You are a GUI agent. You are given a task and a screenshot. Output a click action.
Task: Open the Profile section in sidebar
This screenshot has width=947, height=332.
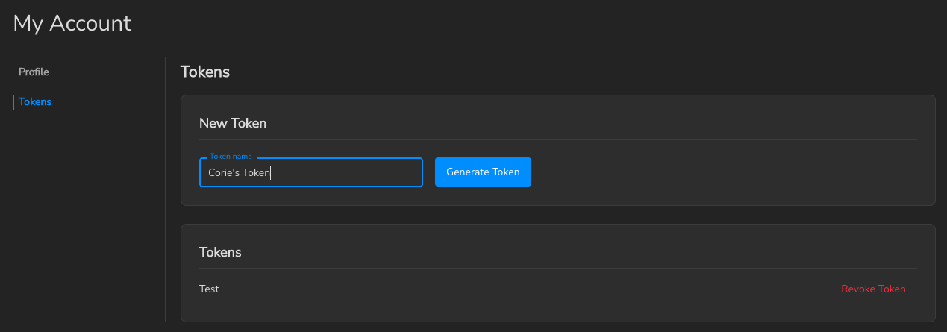34,72
